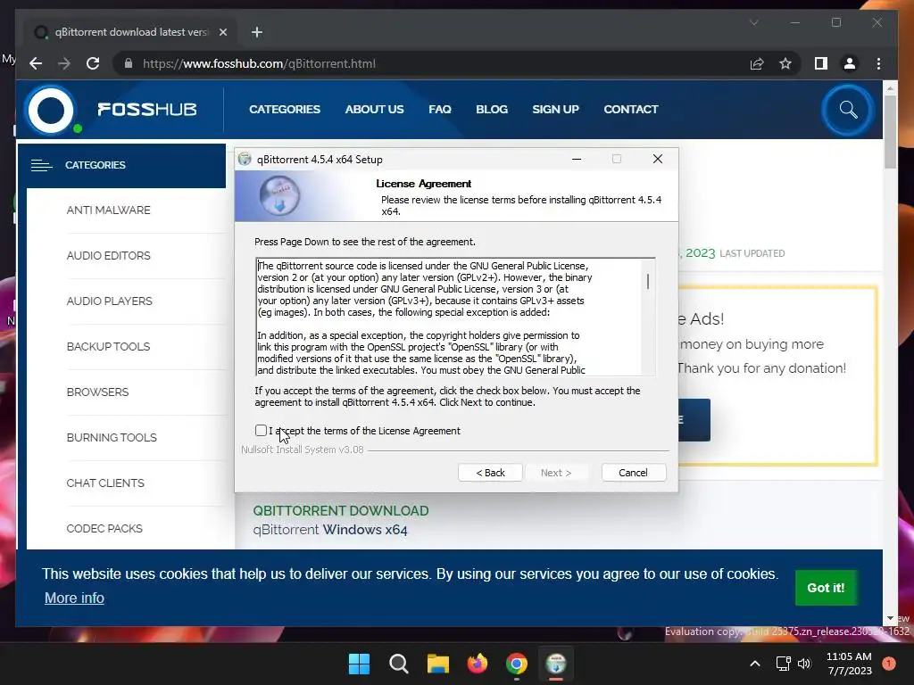914x685 pixels.
Task: Open File Explorer from taskbar
Action: click(x=437, y=664)
